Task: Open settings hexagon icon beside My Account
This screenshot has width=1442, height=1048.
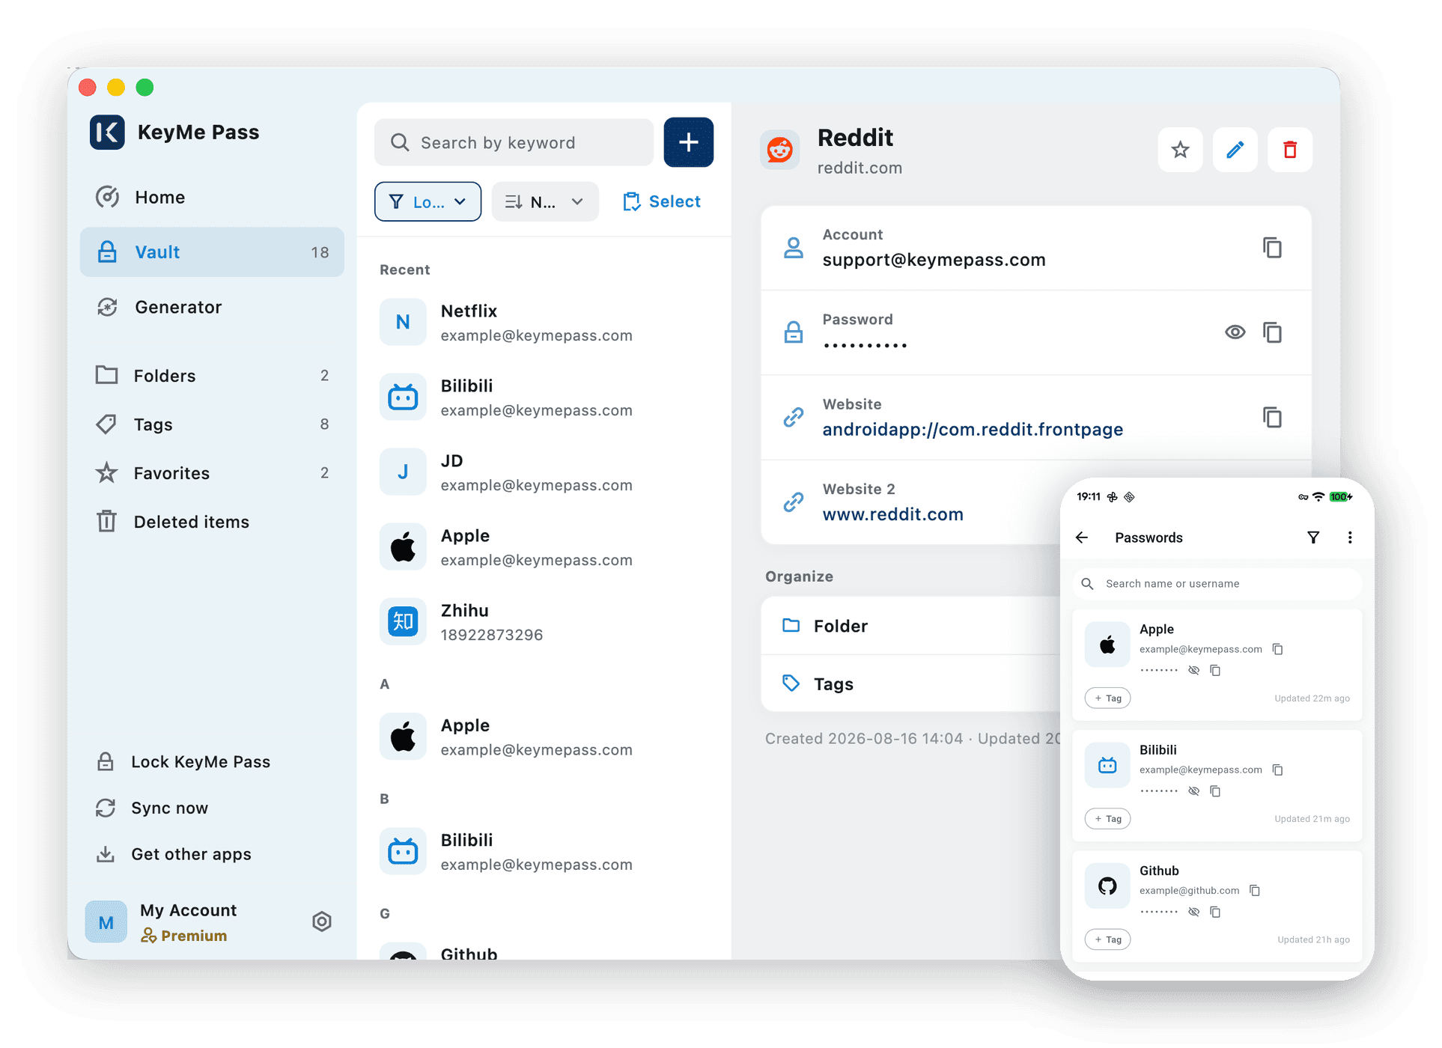Action: pos(322,921)
